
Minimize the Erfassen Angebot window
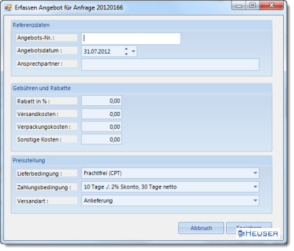238,5
